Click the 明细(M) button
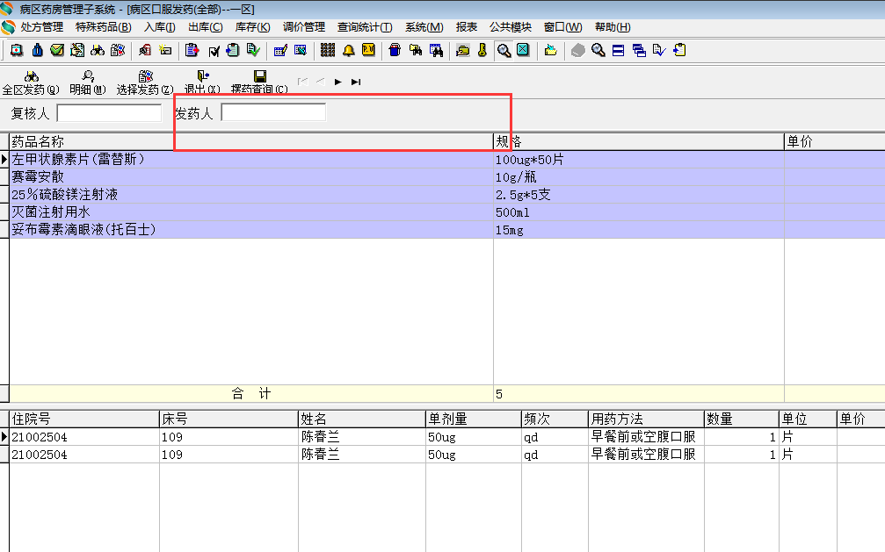The width and height of the screenshot is (885, 552). click(88, 82)
